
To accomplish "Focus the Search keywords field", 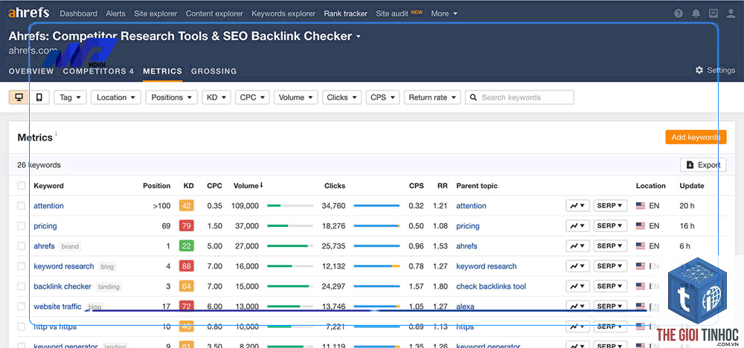I will tap(519, 97).
